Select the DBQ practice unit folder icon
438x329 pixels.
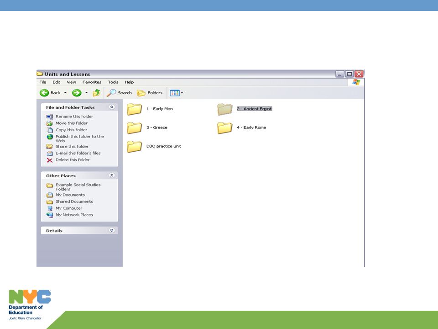134,147
